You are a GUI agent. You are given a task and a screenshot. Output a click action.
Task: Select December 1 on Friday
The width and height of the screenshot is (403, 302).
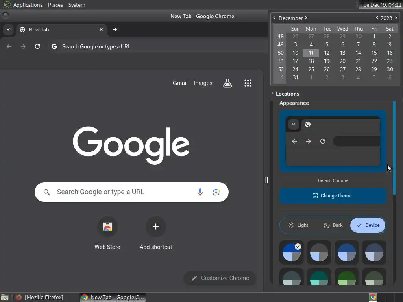coord(374,37)
